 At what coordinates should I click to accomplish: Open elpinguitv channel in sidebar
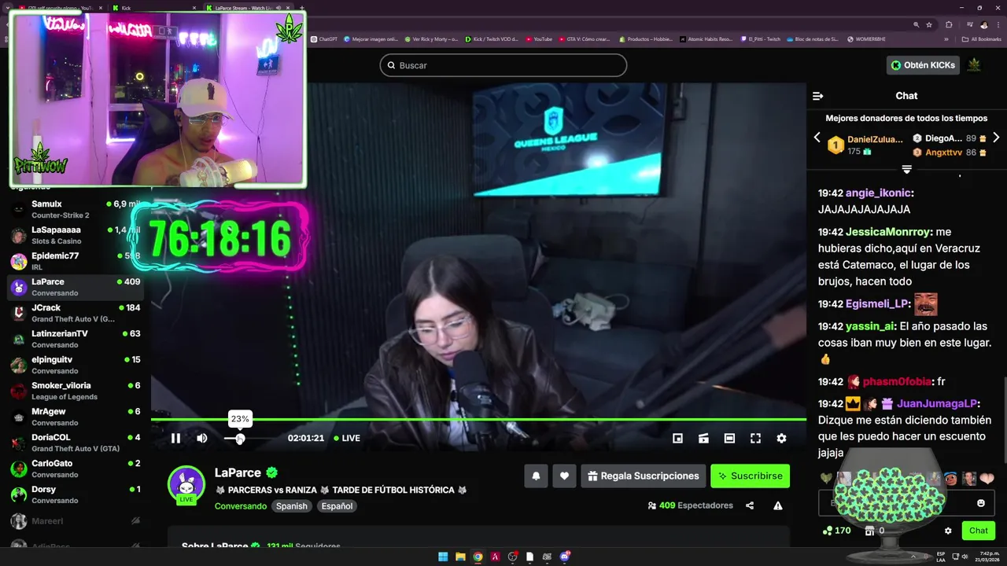pos(76,365)
